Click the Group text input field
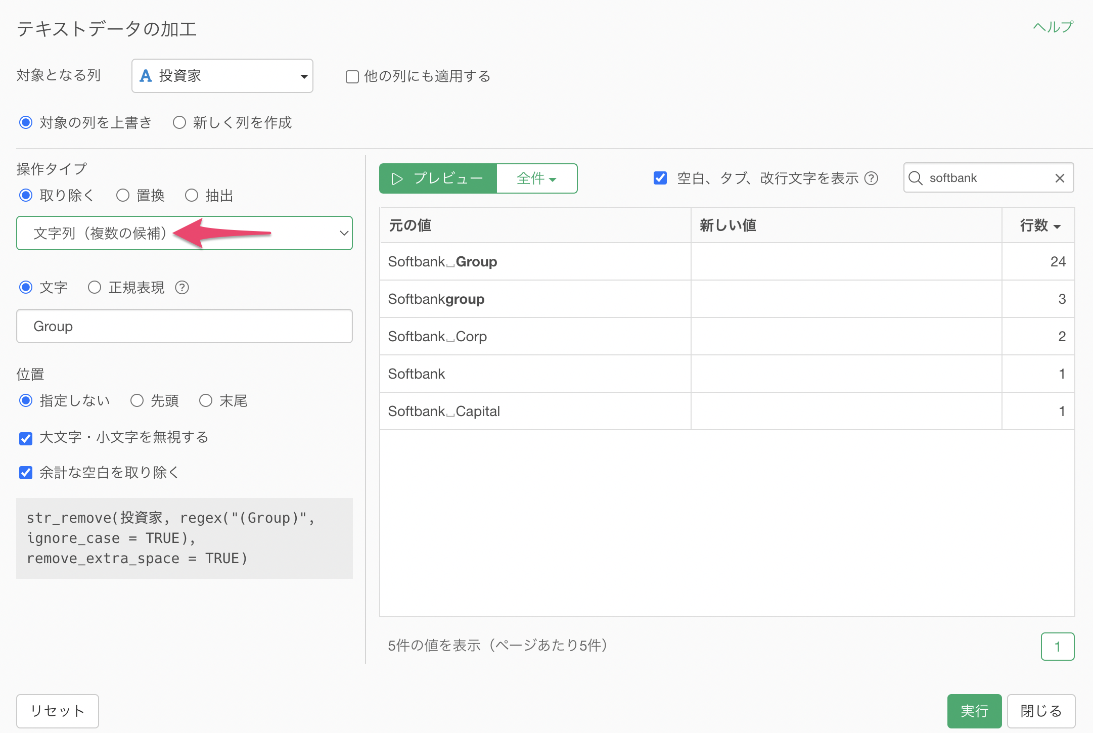This screenshot has width=1093, height=733. click(185, 326)
